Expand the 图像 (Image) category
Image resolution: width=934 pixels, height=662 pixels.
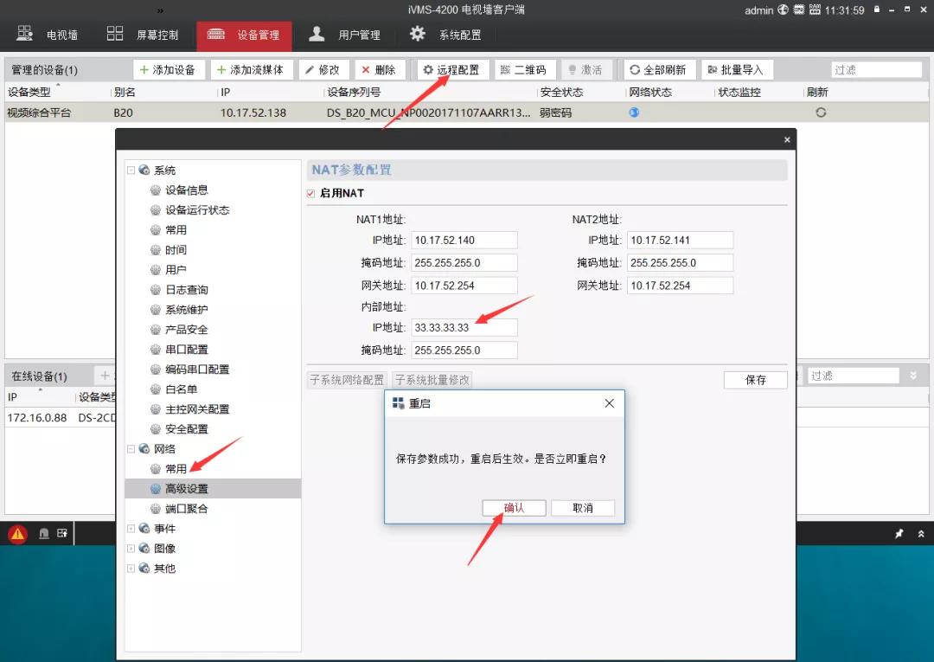click(131, 548)
